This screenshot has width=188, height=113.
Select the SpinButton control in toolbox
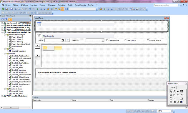(x=174, y=102)
